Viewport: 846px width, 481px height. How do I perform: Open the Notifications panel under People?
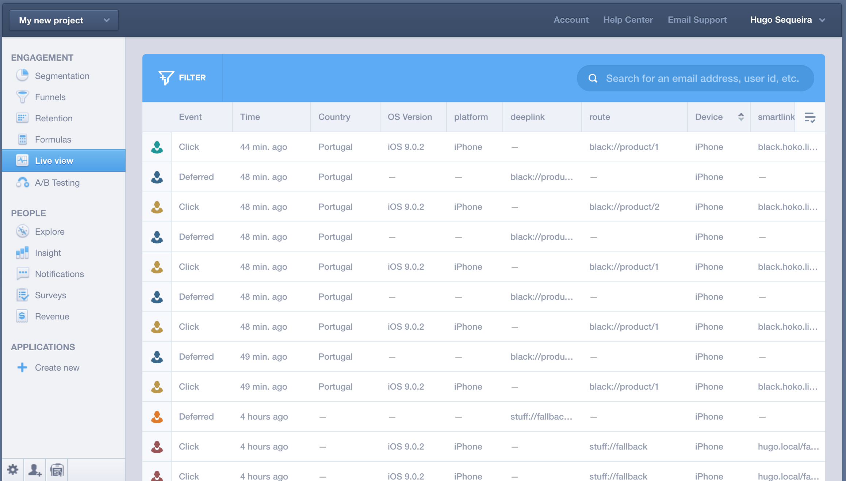click(59, 274)
